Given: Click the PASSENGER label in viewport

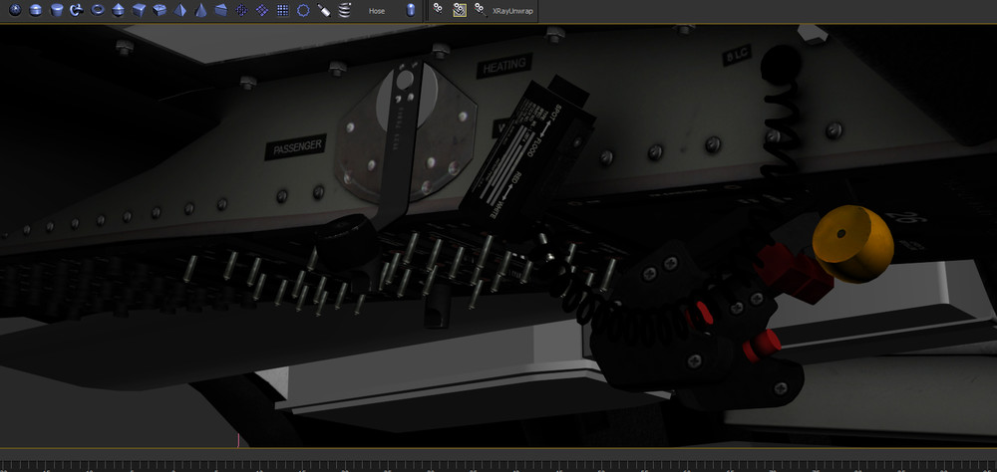Looking at the screenshot, I should click(x=296, y=147).
